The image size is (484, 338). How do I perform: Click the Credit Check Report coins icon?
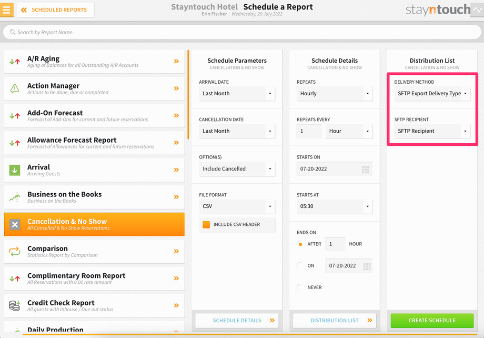tap(15, 305)
